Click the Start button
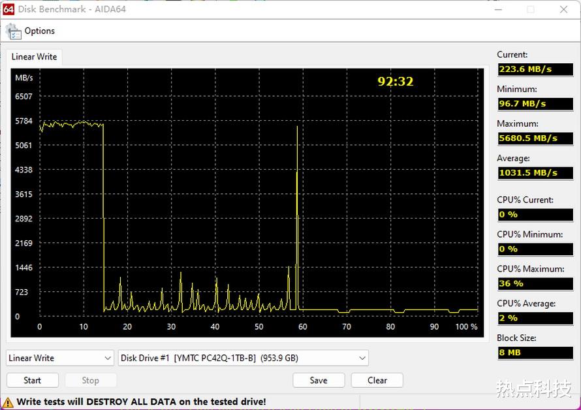This screenshot has height=410, width=581. (33, 381)
